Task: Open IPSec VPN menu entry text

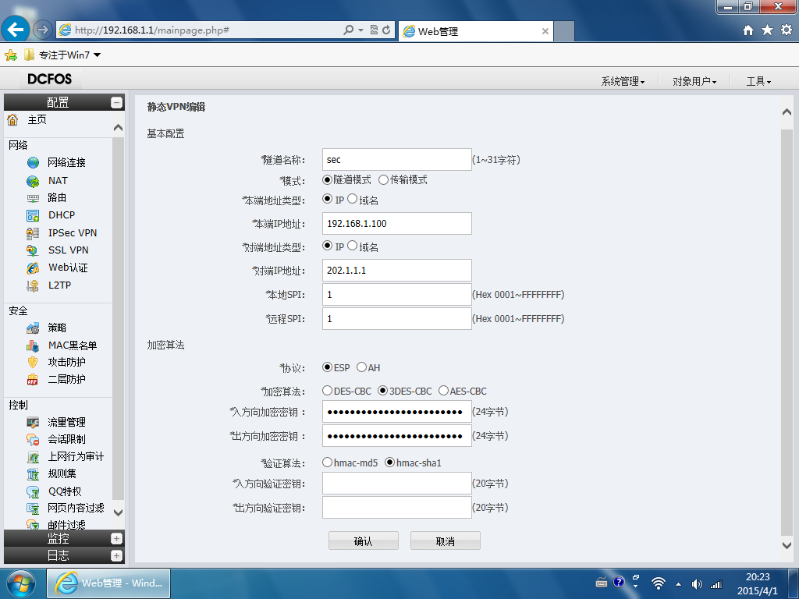Action: coord(73,232)
